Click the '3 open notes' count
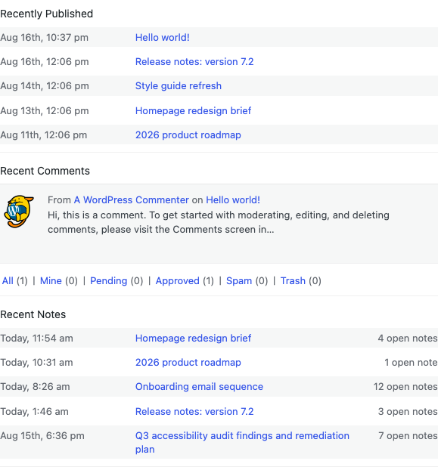Viewport: 438px width, 467px height. point(408,412)
